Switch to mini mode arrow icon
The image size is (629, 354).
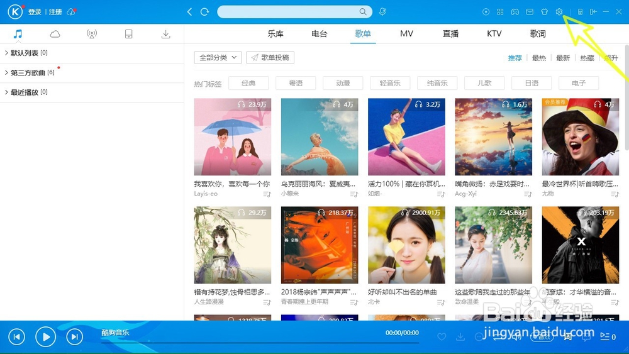coord(593,12)
